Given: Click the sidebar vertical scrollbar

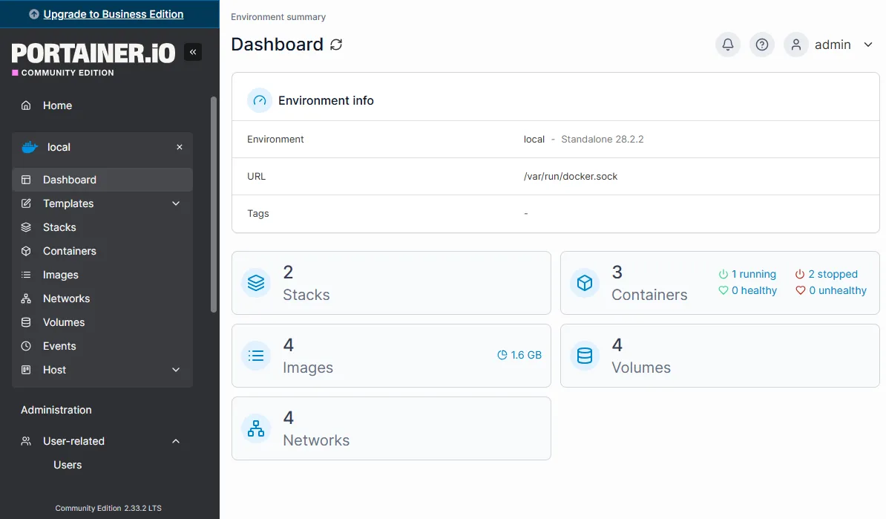Looking at the screenshot, I should coord(214,204).
